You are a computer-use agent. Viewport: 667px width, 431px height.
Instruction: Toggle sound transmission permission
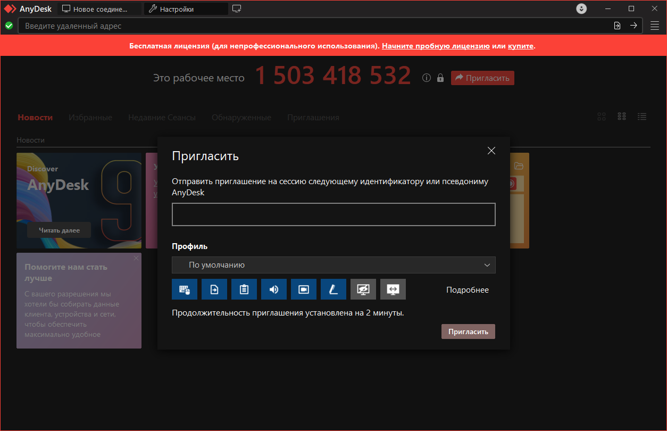(274, 289)
